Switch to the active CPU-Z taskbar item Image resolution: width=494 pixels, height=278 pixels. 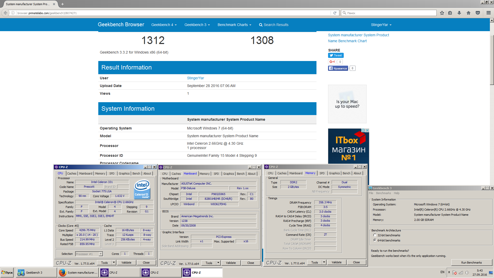point(202,273)
